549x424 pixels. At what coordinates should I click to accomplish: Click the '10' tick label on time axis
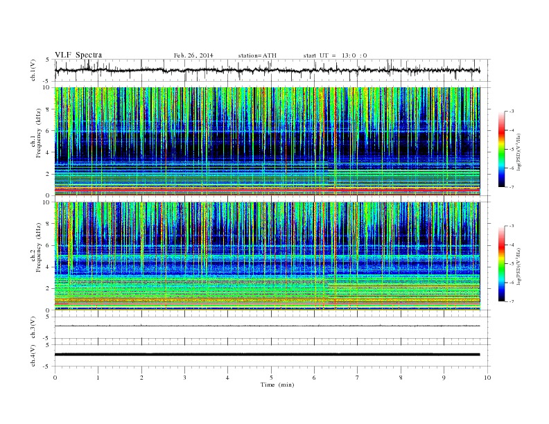pyautogui.click(x=487, y=378)
